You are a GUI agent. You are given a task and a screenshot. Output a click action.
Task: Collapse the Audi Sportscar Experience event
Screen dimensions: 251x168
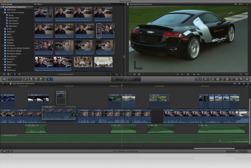(x=1, y=7)
